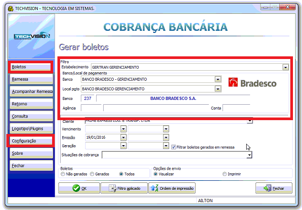Screen dimensions: 302x210
Task: Select Imprimir send option
Action: point(224,174)
